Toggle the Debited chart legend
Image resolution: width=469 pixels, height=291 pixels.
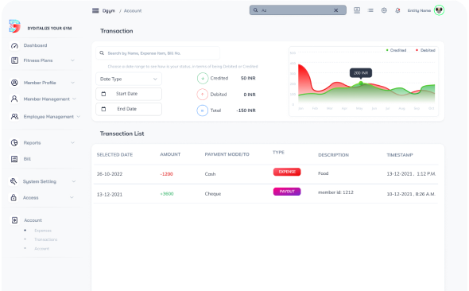tap(425, 50)
